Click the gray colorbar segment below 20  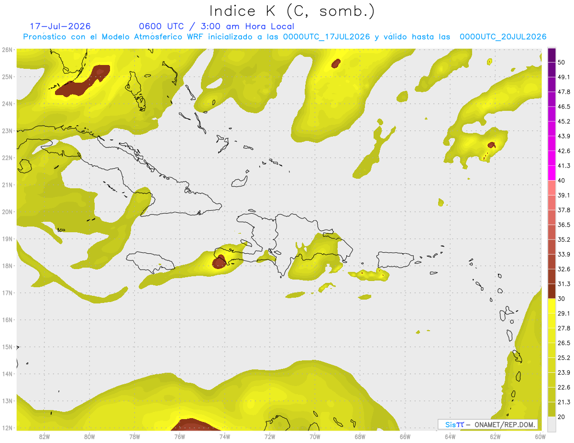point(552,423)
